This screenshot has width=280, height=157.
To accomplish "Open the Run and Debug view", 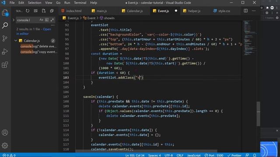I will (x=5, y=51).
